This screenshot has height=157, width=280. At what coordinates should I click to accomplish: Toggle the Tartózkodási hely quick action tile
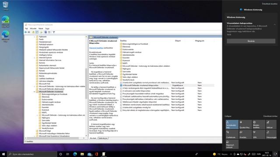click(232, 124)
